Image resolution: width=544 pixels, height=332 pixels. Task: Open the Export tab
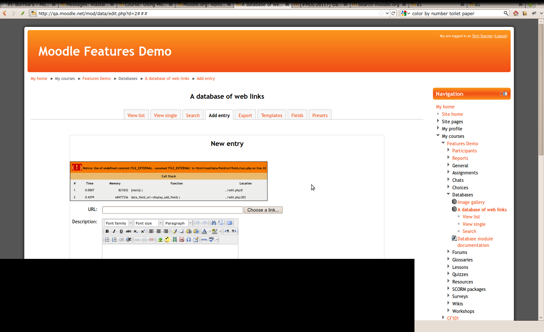(x=245, y=115)
